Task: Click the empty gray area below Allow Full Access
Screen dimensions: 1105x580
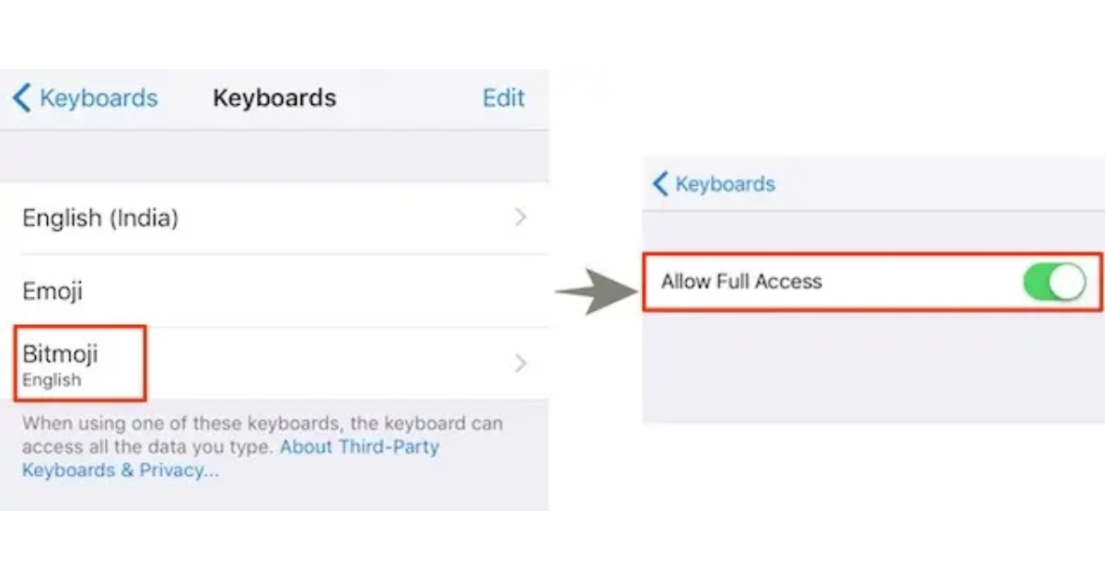Action: 870,368
